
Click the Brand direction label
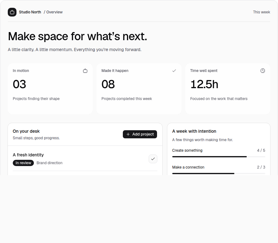tap(49, 163)
